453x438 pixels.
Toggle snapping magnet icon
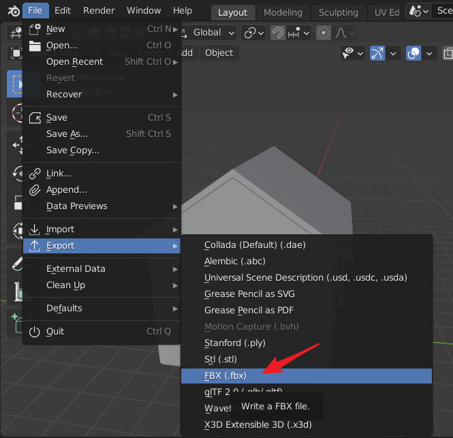point(278,33)
